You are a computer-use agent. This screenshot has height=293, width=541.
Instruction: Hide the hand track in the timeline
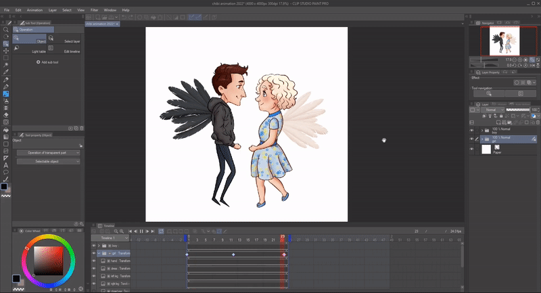95,260
